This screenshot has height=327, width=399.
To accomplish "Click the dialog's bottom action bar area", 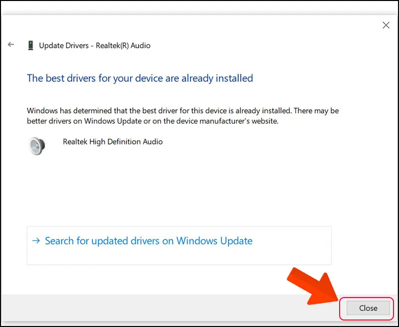I will pos(175,309).
